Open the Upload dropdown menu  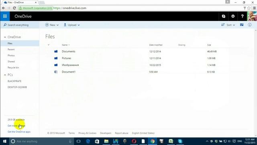[x=71, y=25]
